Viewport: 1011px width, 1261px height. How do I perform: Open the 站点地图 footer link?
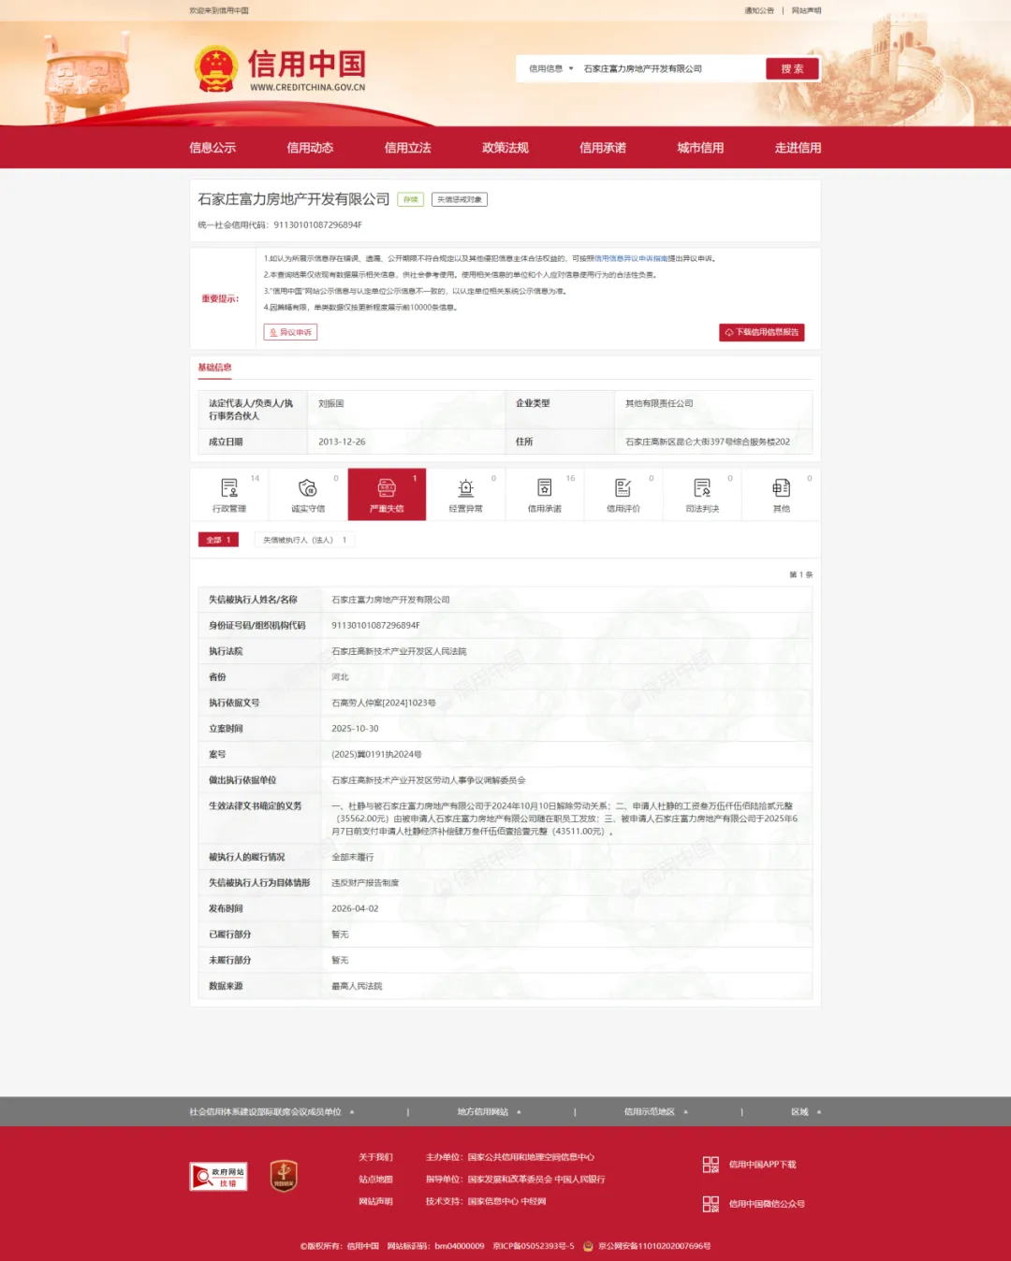[375, 1180]
